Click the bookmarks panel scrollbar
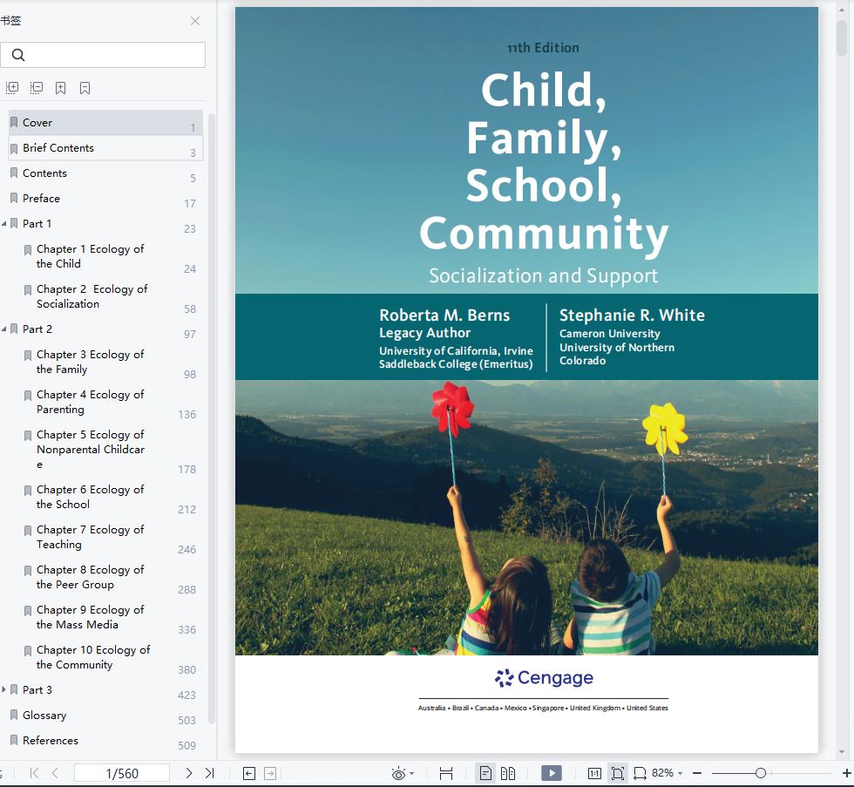This screenshot has height=787, width=854. (212, 418)
